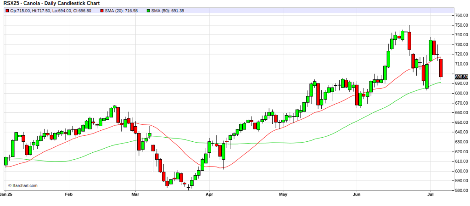Screen dimensions: 470x206
Task: Click the last red candlestick at far right
Action: pyautogui.click(x=441, y=68)
